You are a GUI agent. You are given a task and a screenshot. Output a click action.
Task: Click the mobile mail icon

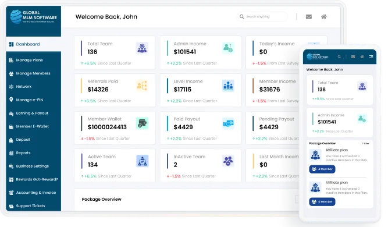pos(353,56)
